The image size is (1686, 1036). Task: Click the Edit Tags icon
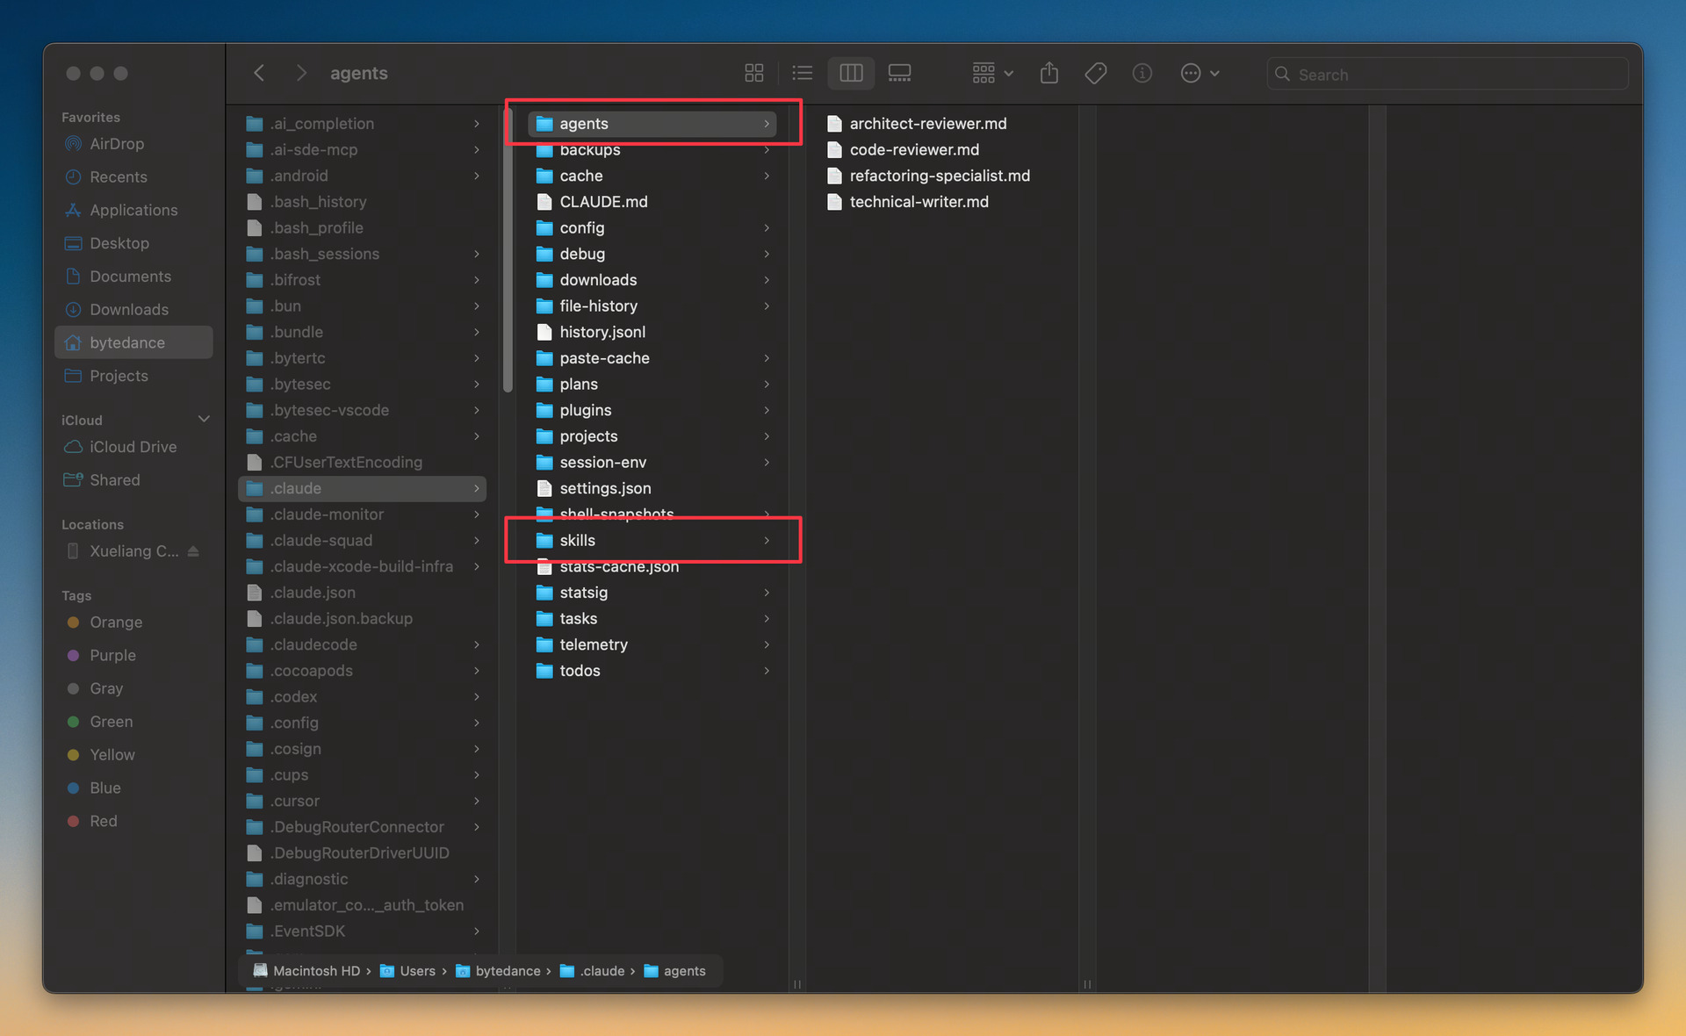click(1095, 74)
